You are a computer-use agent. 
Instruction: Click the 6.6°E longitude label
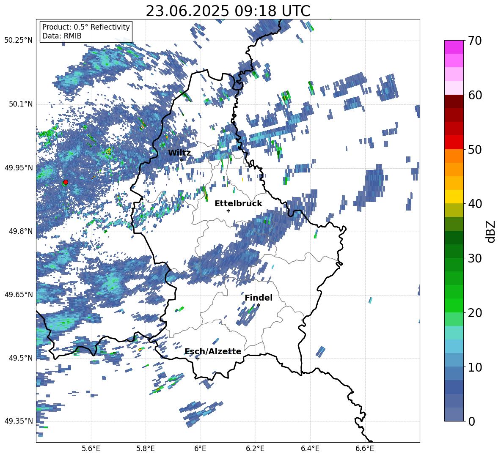pos(365,449)
